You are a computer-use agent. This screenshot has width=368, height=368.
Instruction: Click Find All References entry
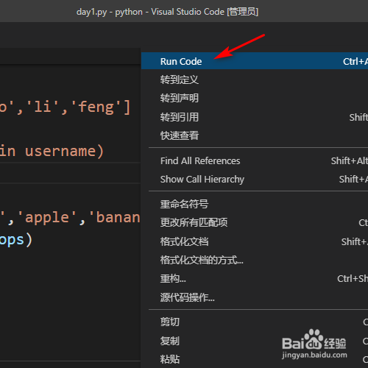(255, 161)
